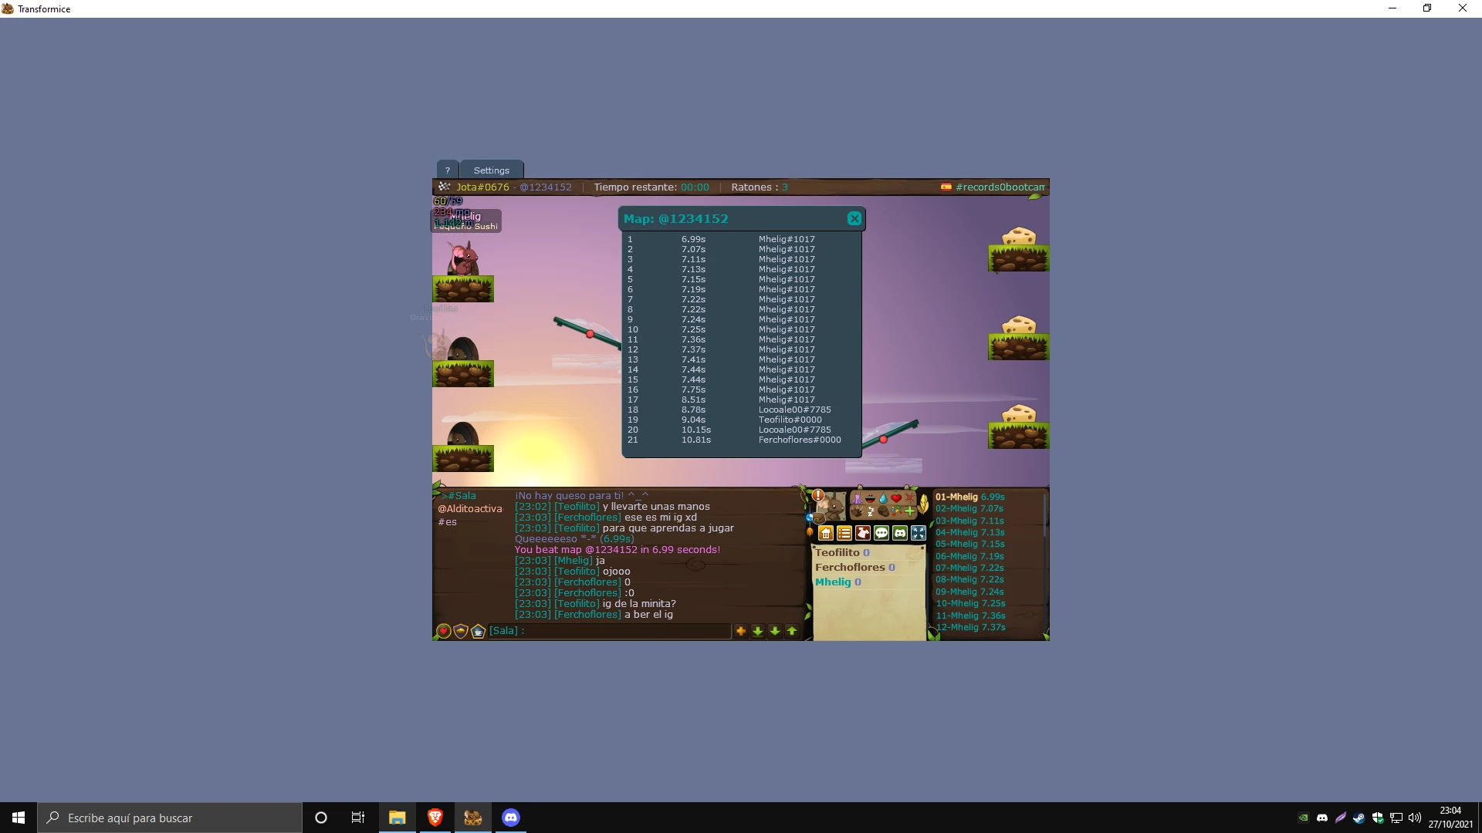Open the yellow feather shaman icon
1482x833 pixels.
(x=922, y=504)
